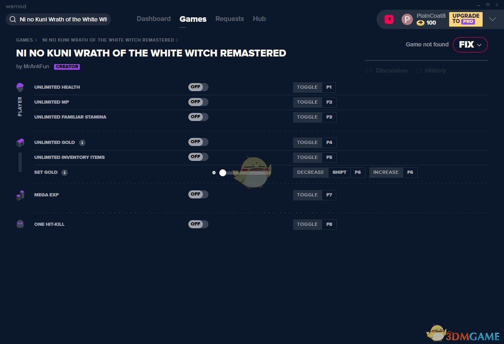The image size is (504, 344).
Task: Click the MrAntiFun creator link
Action: click(x=36, y=67)
